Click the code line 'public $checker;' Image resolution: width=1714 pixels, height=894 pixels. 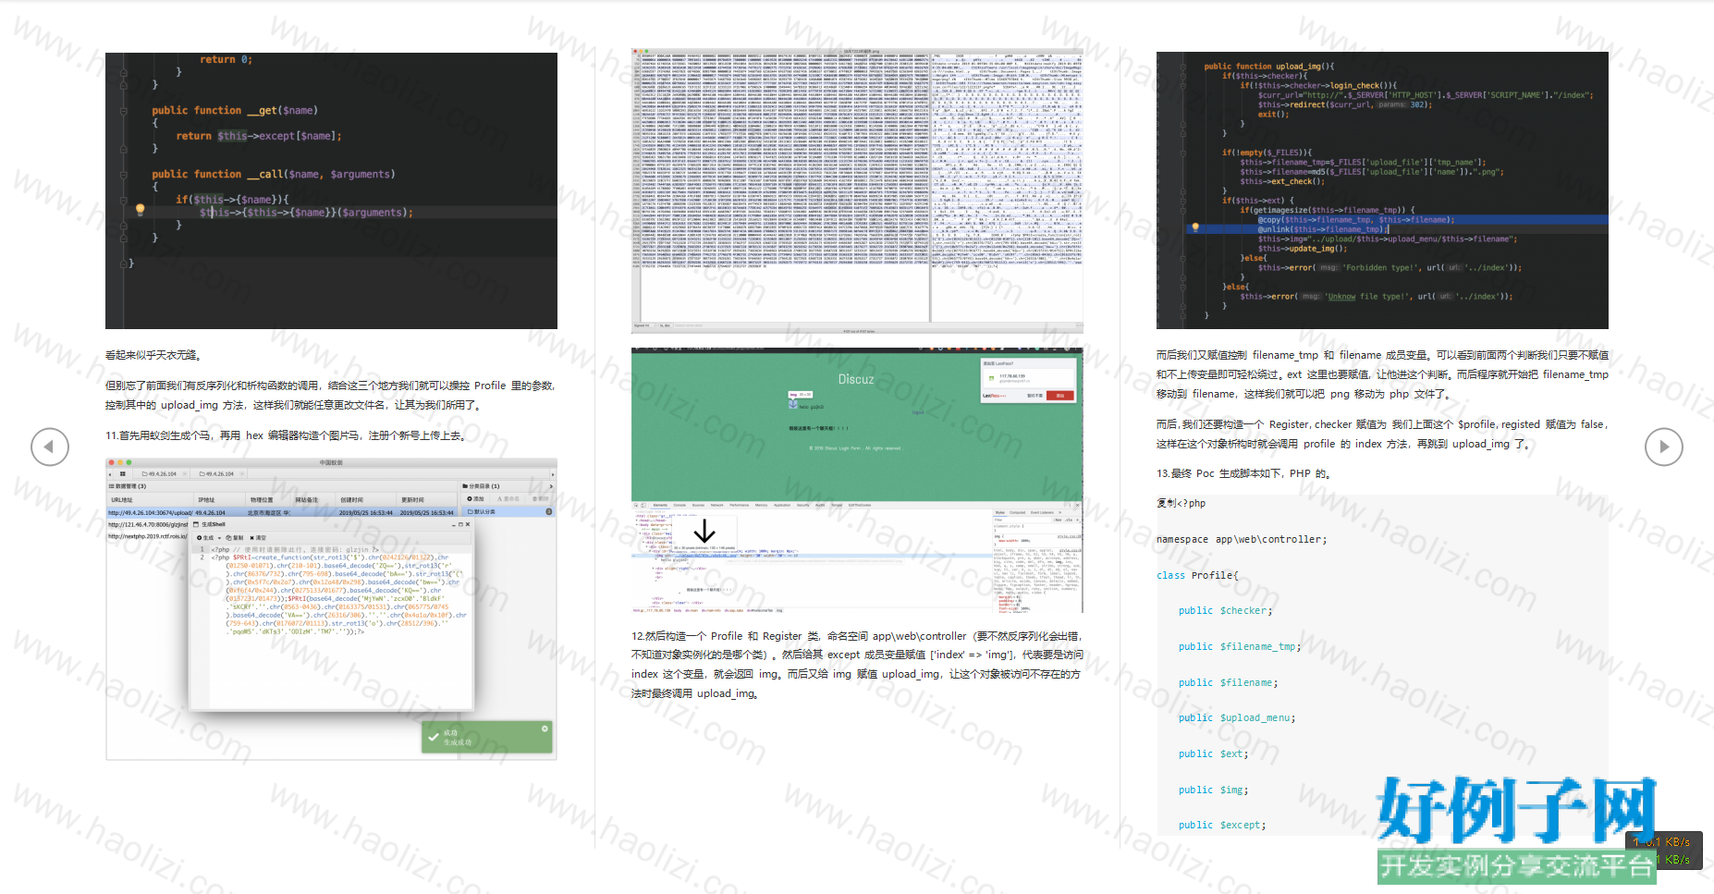tap(1226, 611)
